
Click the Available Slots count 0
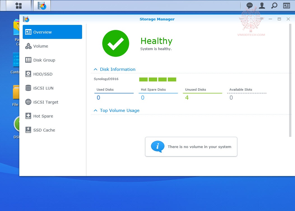[x=231, y=97]
